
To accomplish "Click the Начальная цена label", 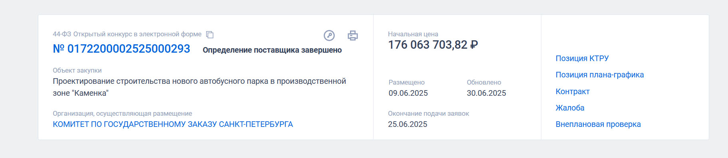I will (x=413, y=34).
